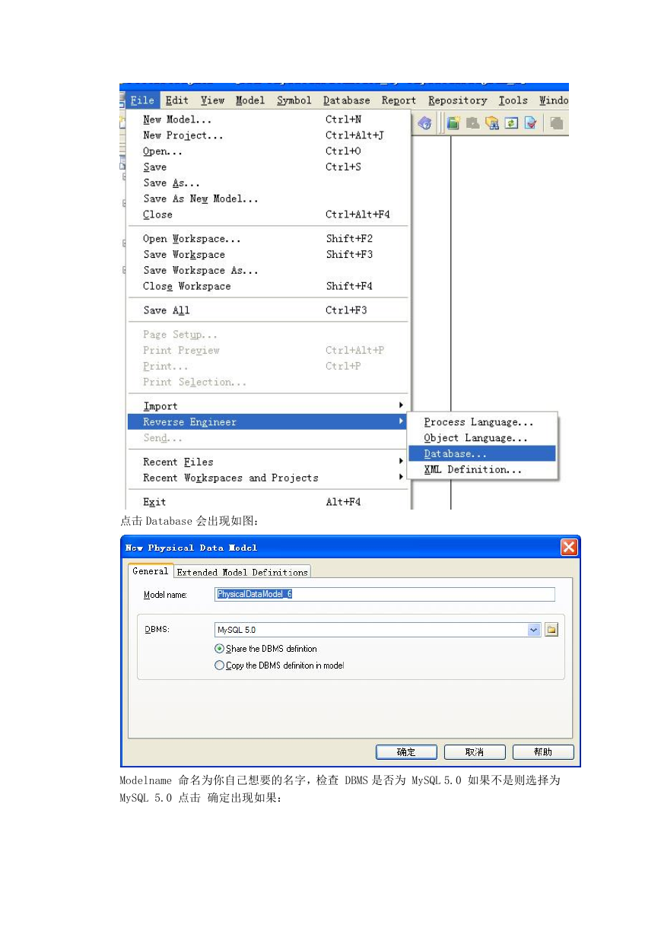Image resolution: width=661 pixels, height=934 pixels.
Task: Select Process Language... submenu entry
Action: tap(481, 422)
